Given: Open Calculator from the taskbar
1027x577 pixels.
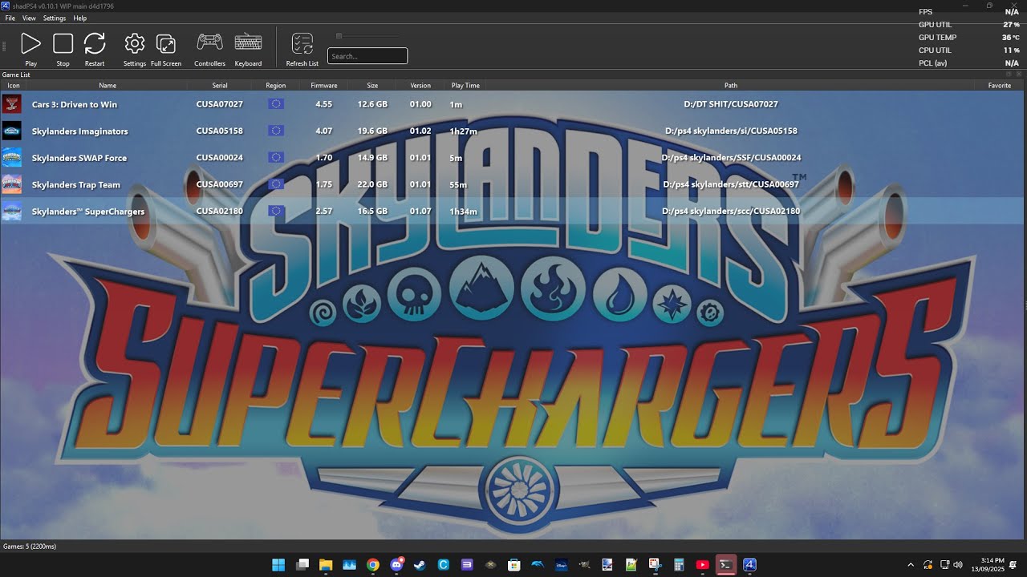Looking at the screenshot, I should [679, 565].
